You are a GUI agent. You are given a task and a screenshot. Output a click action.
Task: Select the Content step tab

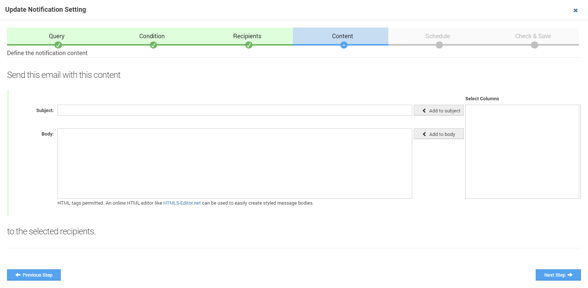click(x=342, y=36)
